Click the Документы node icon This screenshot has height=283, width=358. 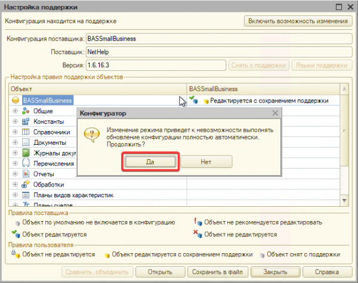pyautogui.click(x=26, y=142)
